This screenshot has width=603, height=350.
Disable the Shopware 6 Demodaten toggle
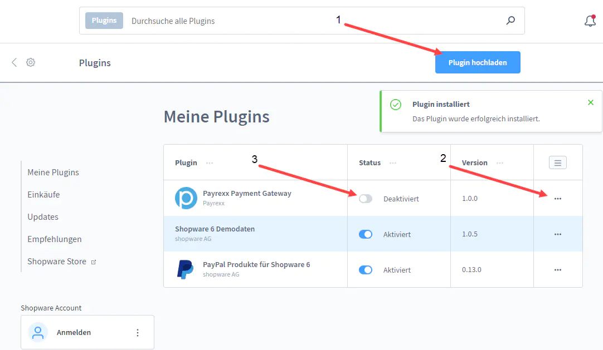pos(366,234)
